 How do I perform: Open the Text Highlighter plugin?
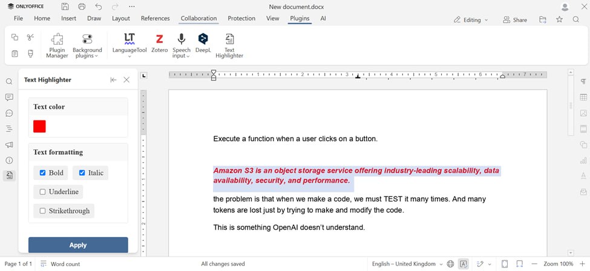coord(229,45)
